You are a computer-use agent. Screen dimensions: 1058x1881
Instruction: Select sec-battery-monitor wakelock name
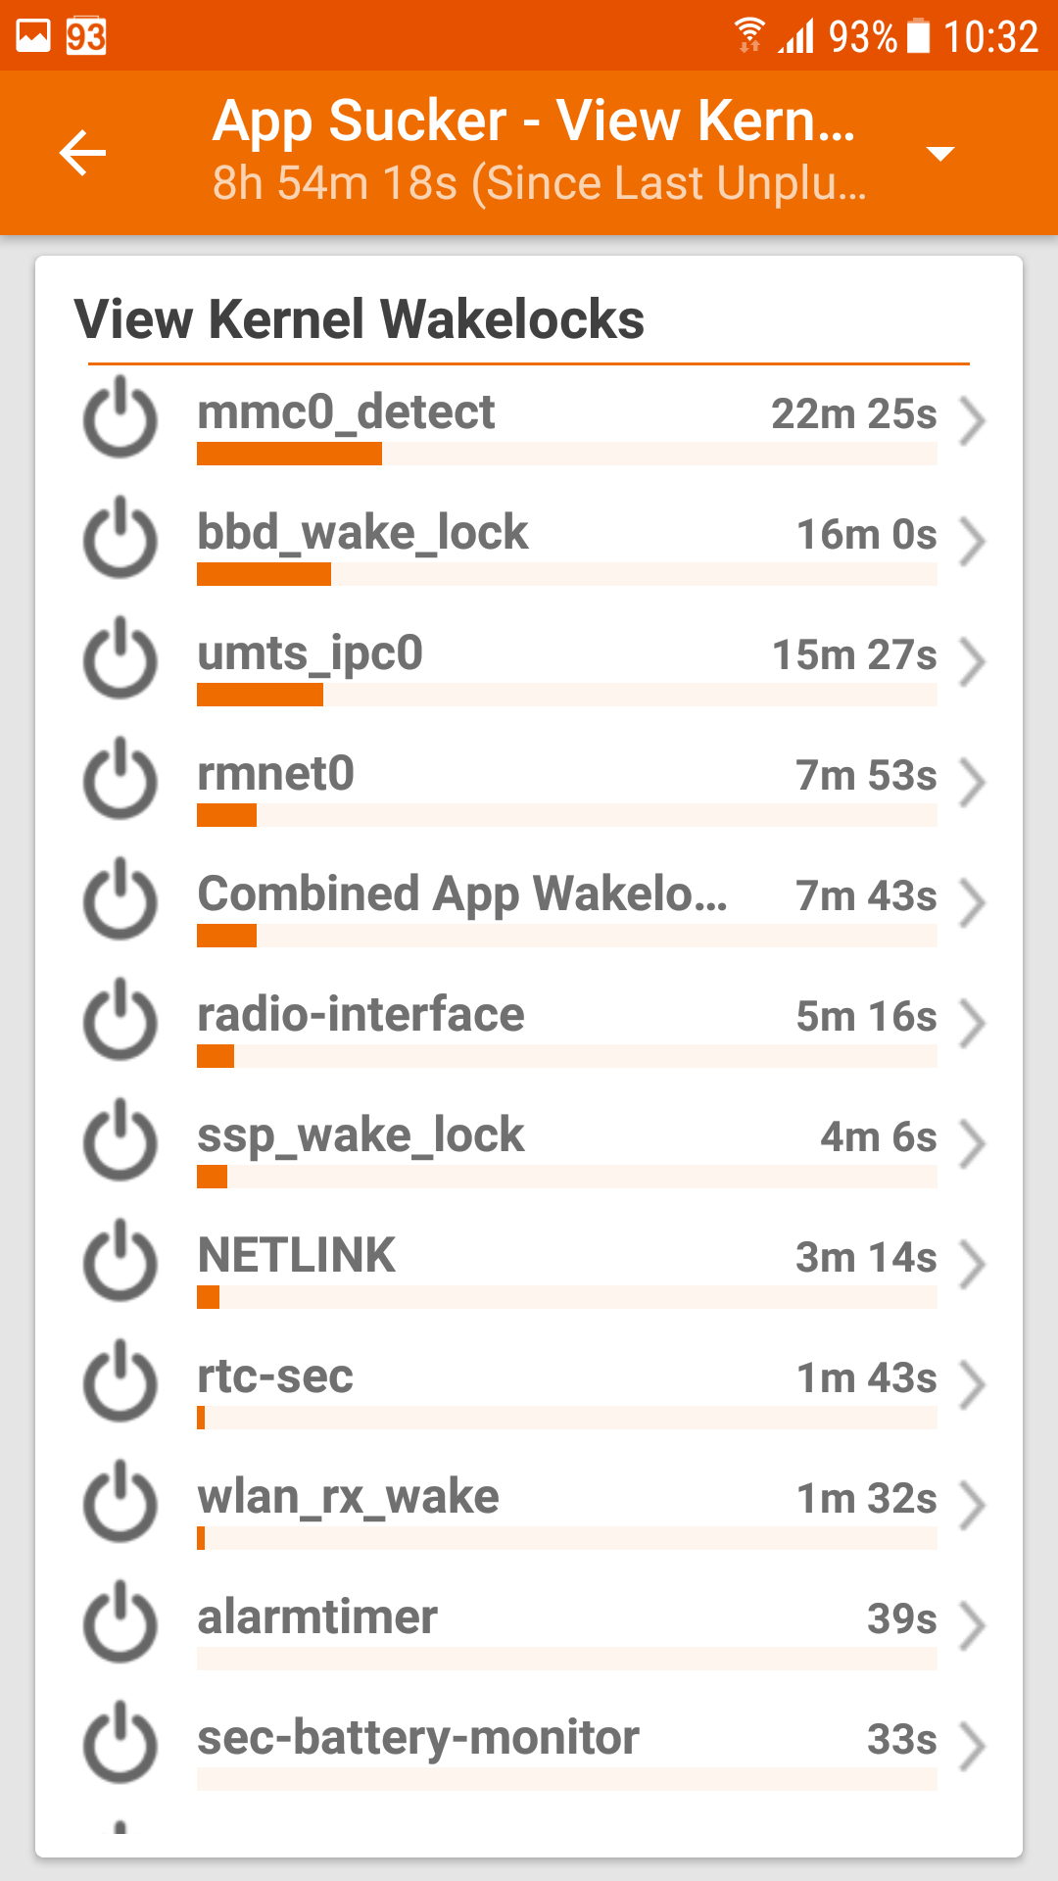click(x=418, y=1738)
